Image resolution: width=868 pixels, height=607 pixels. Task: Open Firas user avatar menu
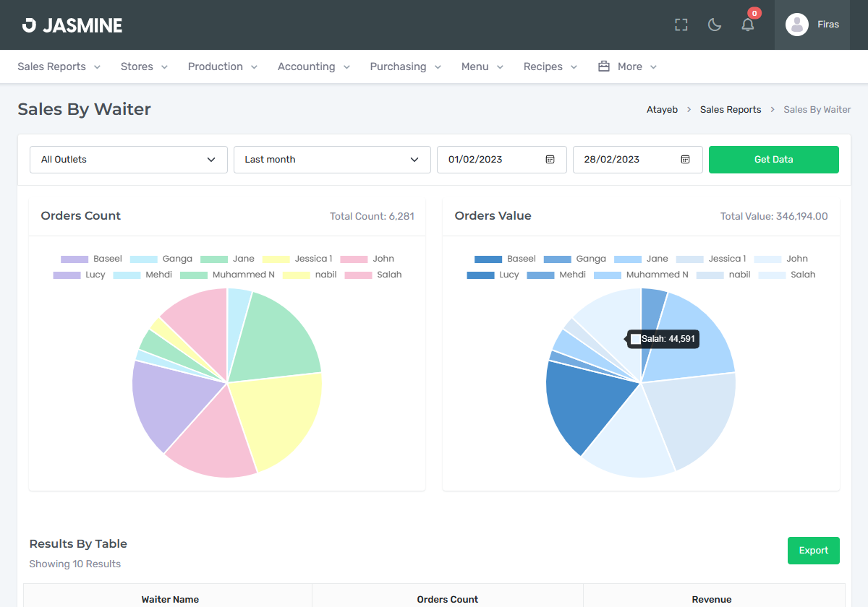(812, 25)
